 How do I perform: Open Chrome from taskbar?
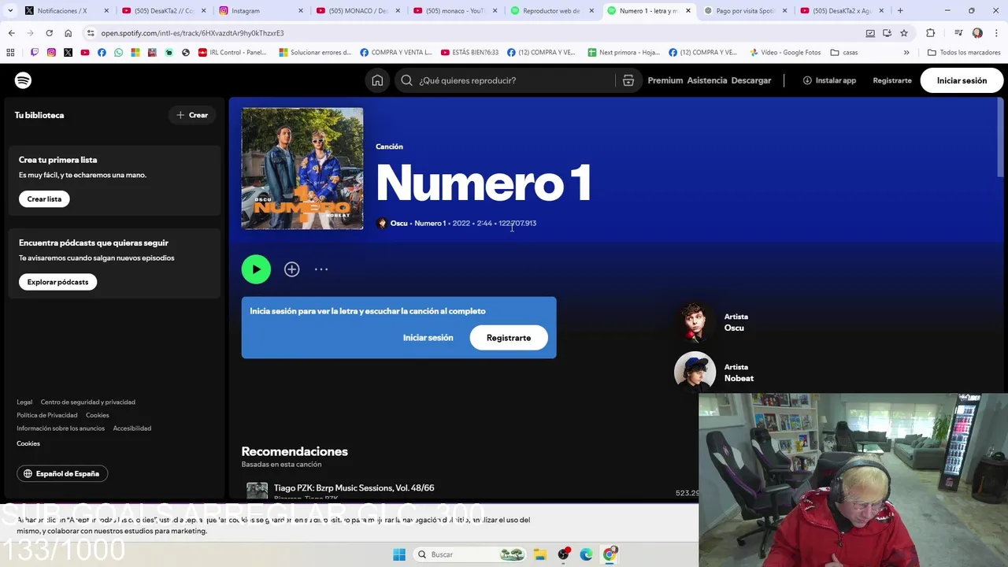point(610,554)
